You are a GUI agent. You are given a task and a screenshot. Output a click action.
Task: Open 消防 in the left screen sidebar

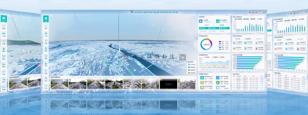point(4,50)
